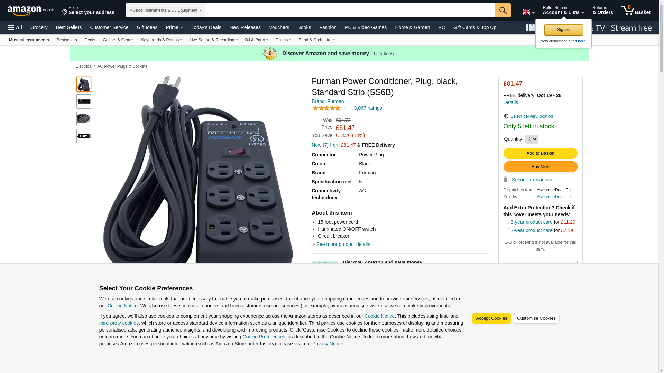Screen dimensions: 664x373
Task: Open the Quantity dropdown
Action: click(532, 139)
